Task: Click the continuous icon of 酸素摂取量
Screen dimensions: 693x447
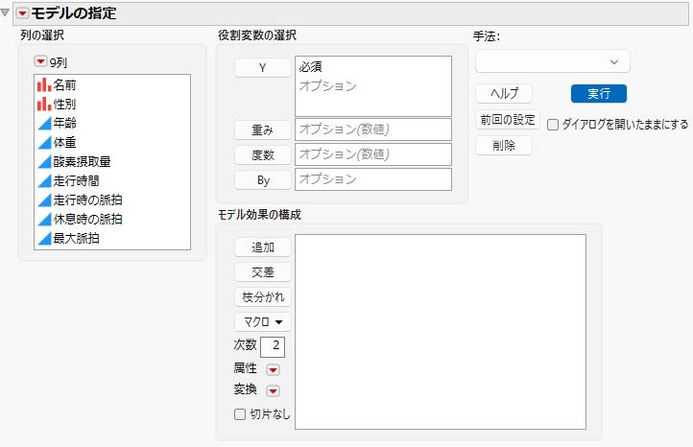Action: (44, 162)
